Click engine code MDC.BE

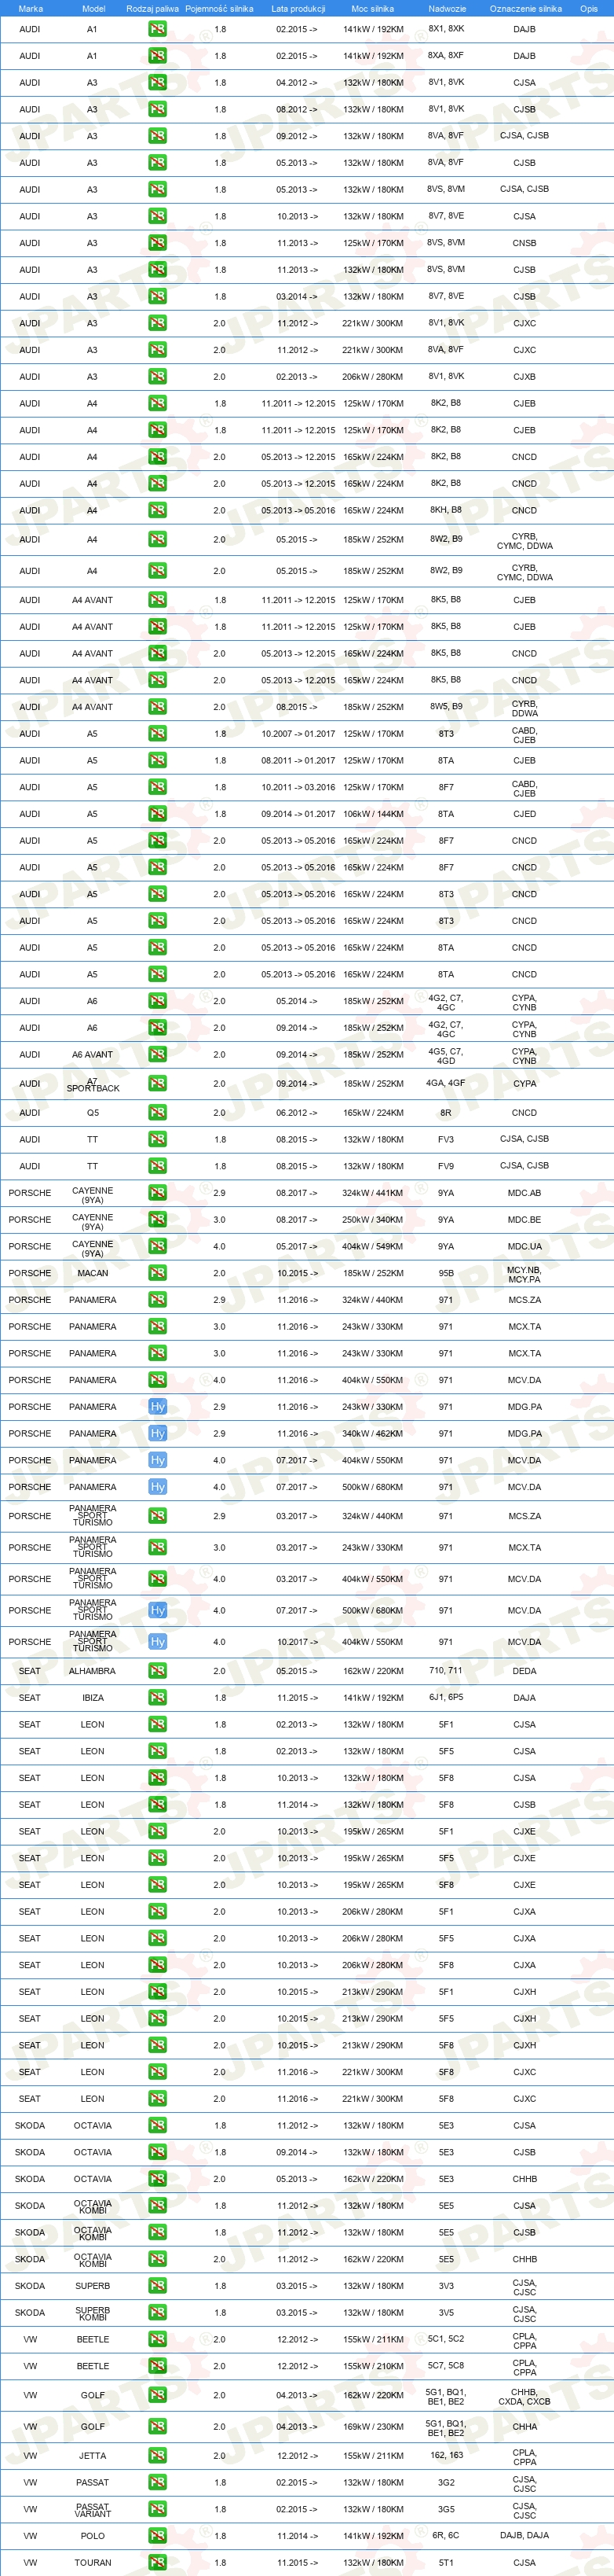524,1220
